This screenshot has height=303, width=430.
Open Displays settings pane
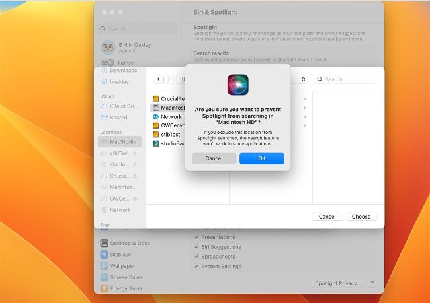(x=120, y=254)
